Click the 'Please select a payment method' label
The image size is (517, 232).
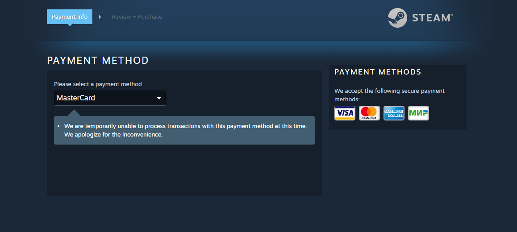pos(98,84)
